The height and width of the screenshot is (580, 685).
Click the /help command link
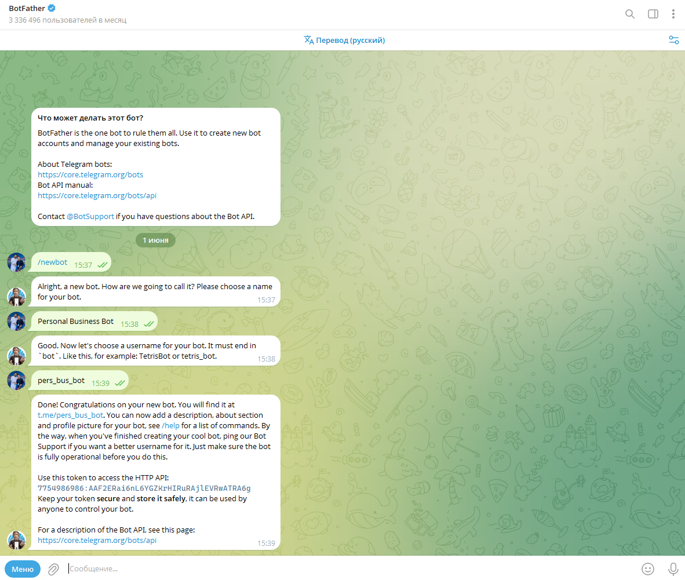click(170, 426)
